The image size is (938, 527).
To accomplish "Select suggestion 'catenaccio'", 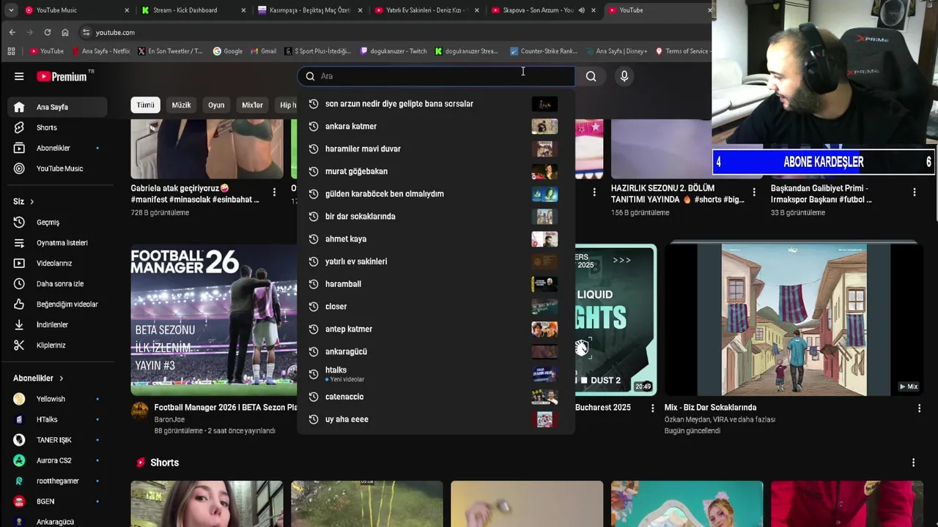I will (x=436, y=397).
